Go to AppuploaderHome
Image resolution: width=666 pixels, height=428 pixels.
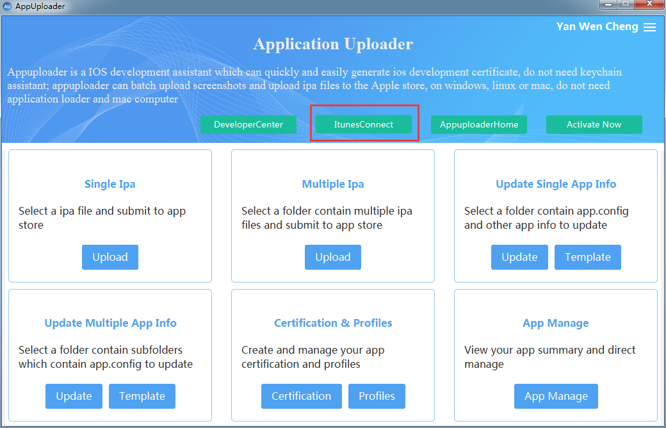479,124
